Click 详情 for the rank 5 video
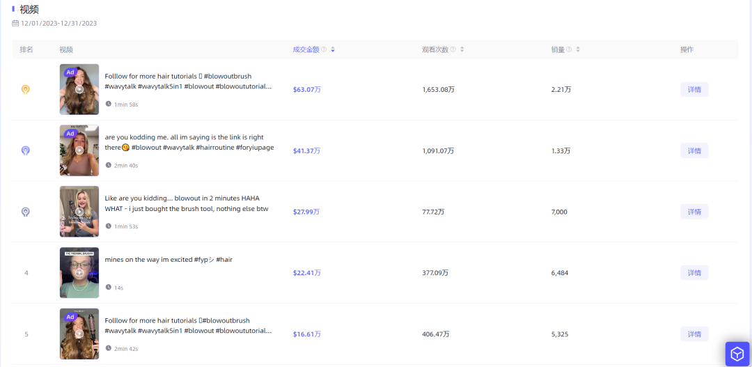The height and width of the screenshot is (367, 752). (x=694, y=334)
